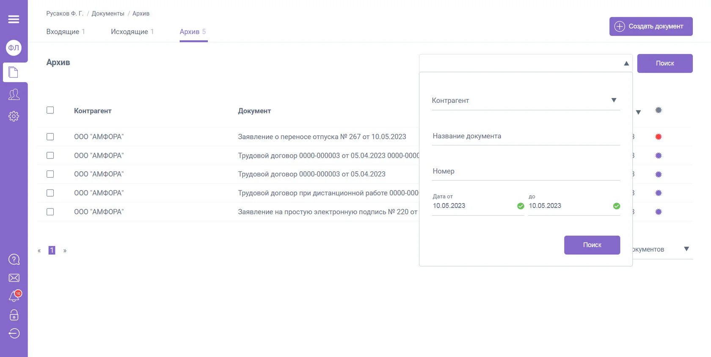
Task: Click the lock icon in sidebar
Action: click(x=14, y=315)
